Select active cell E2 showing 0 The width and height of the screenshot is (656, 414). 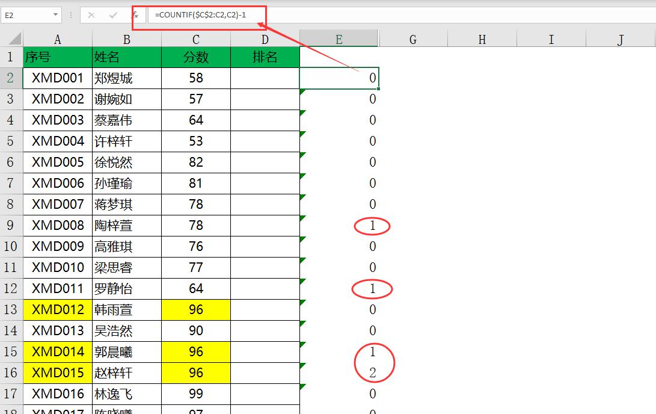pos(339,78)
